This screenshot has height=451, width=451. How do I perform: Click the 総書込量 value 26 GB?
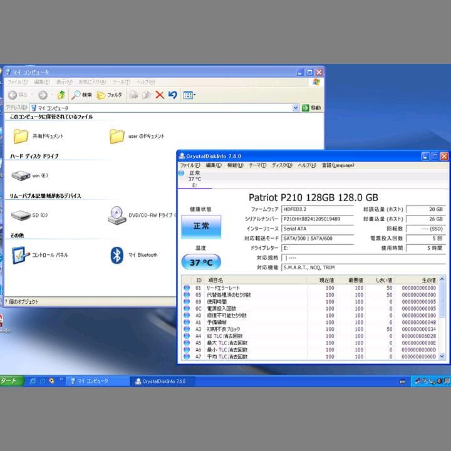pos(426,219)
